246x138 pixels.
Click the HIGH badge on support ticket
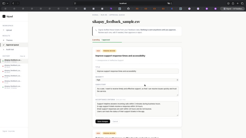click(98, 51)
